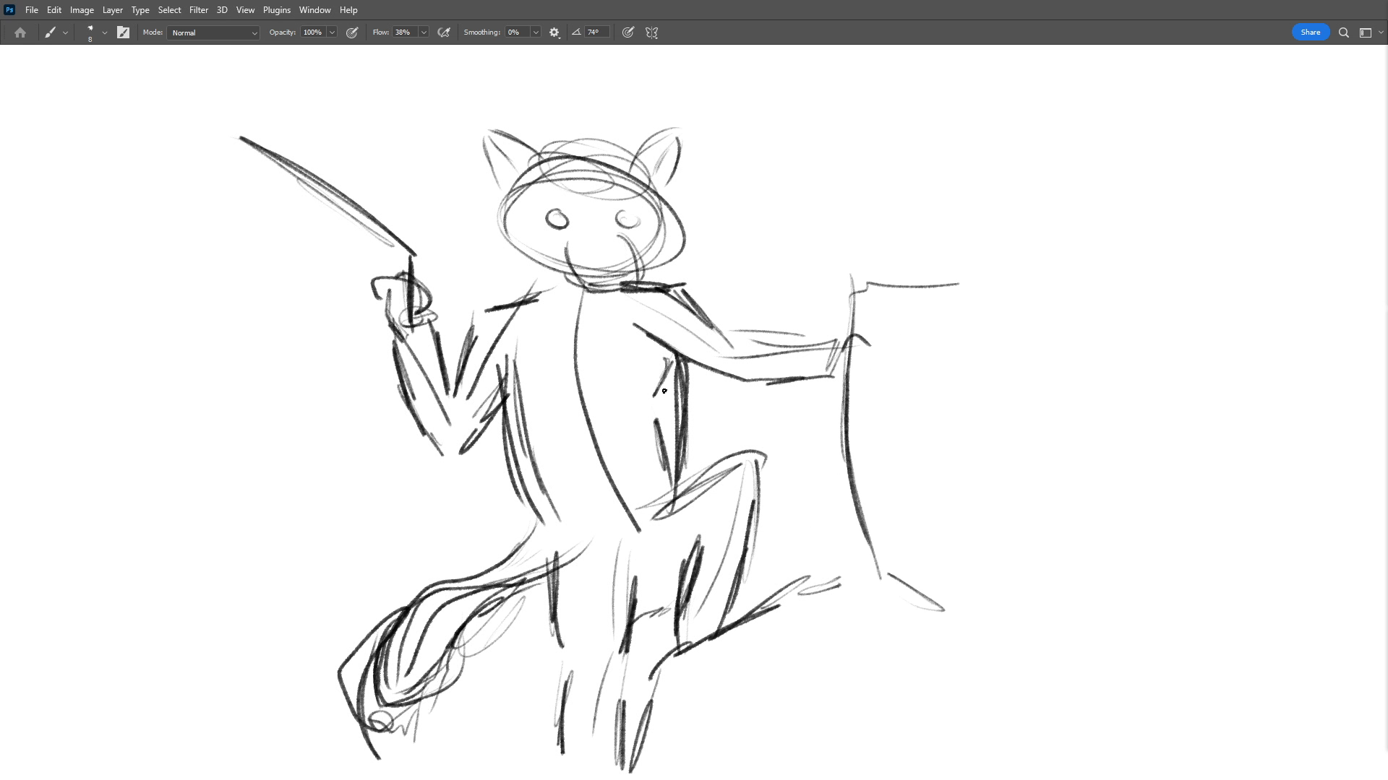
Task: Open the blending Mode Normal dropdown
Action: tap(213, 32)
